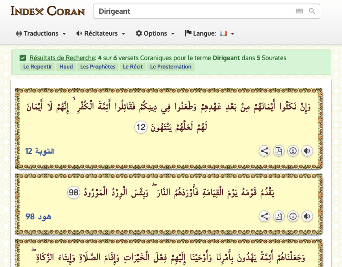Filter results by Le Récit sourate
The width and height of the screenshot is (342, 267).
(x=133, y=67)
